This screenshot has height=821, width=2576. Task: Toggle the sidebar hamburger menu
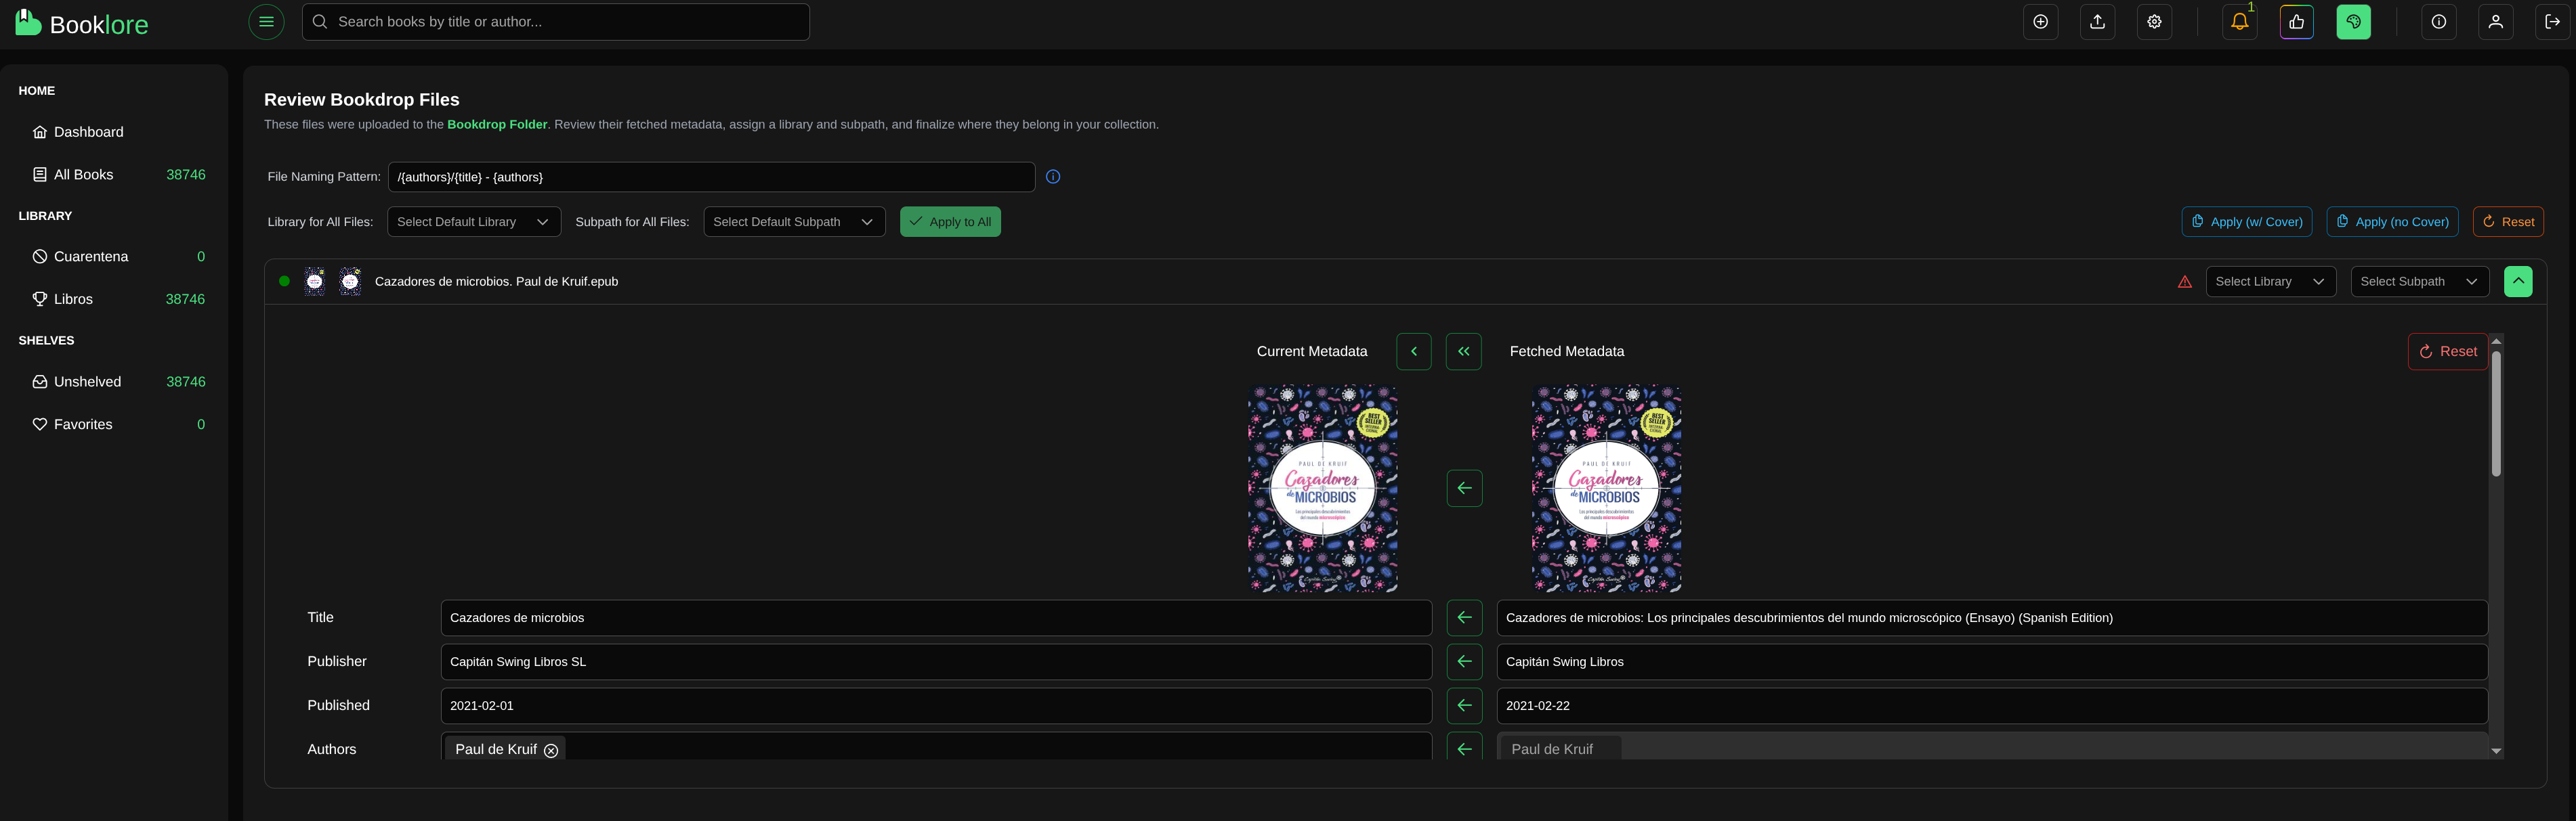(266, 22)
